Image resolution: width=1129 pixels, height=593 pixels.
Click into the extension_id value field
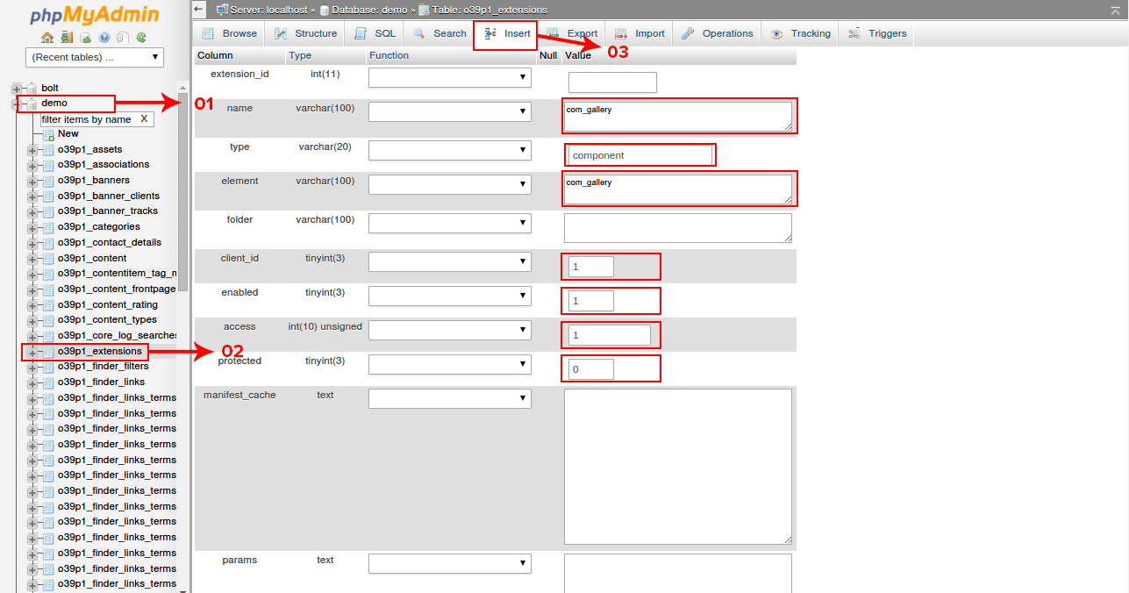point(612,82)
